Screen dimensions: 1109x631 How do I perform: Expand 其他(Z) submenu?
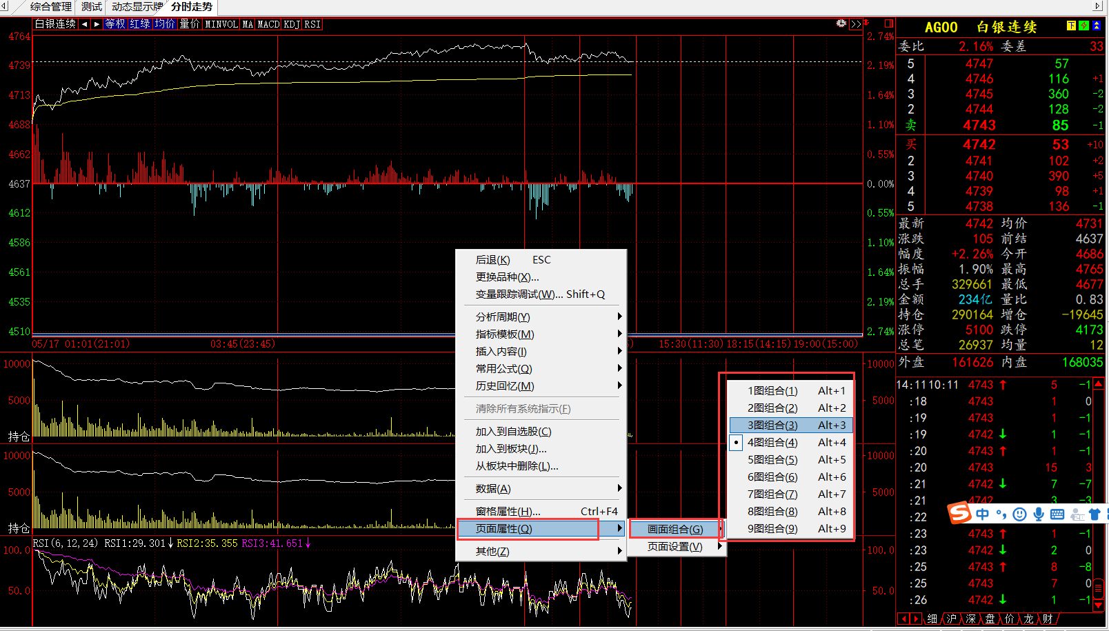coord(541,551)
